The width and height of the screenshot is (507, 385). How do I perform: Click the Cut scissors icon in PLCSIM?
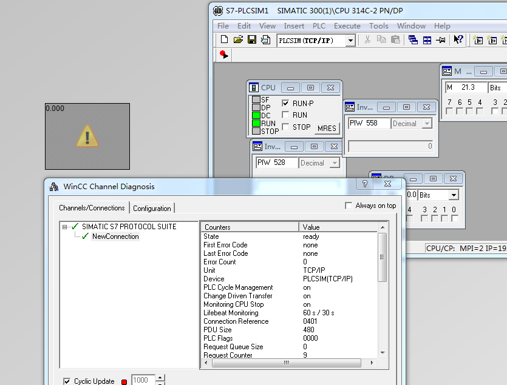tap(367, 40)
